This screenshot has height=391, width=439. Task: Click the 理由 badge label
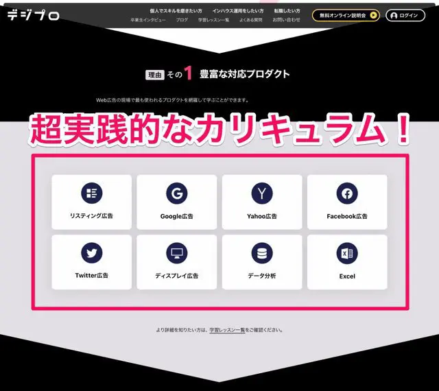point(155,75)
